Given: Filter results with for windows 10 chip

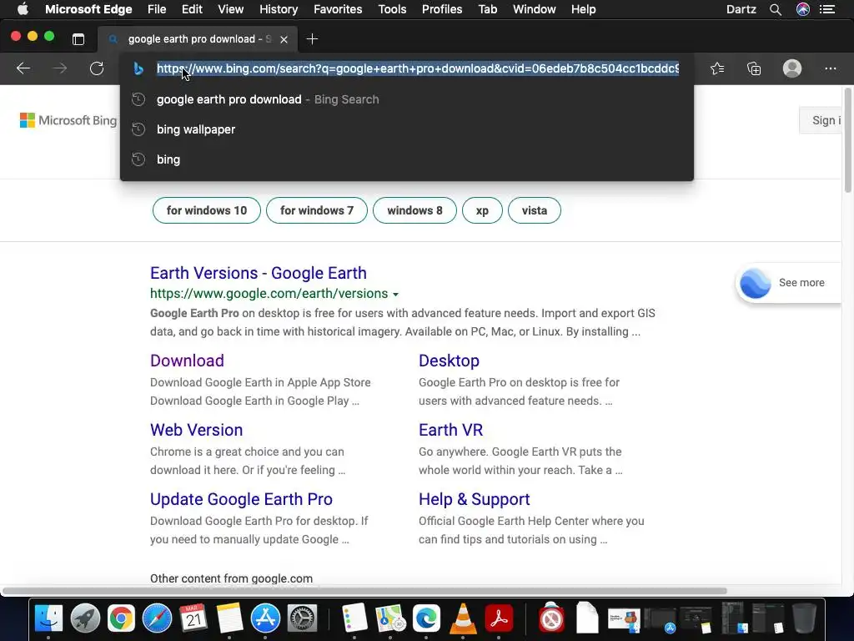Looking at the screenshot, I should point(207,210).
